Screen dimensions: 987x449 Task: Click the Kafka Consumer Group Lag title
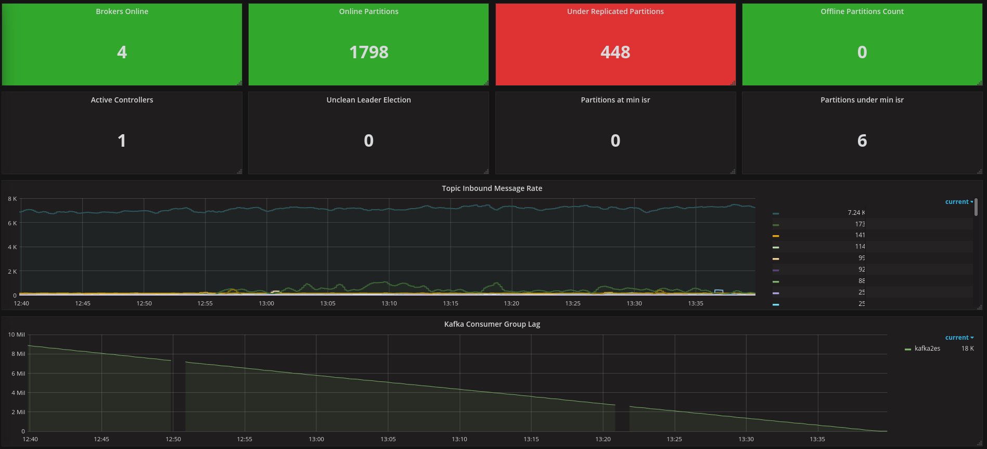(492, 324)
